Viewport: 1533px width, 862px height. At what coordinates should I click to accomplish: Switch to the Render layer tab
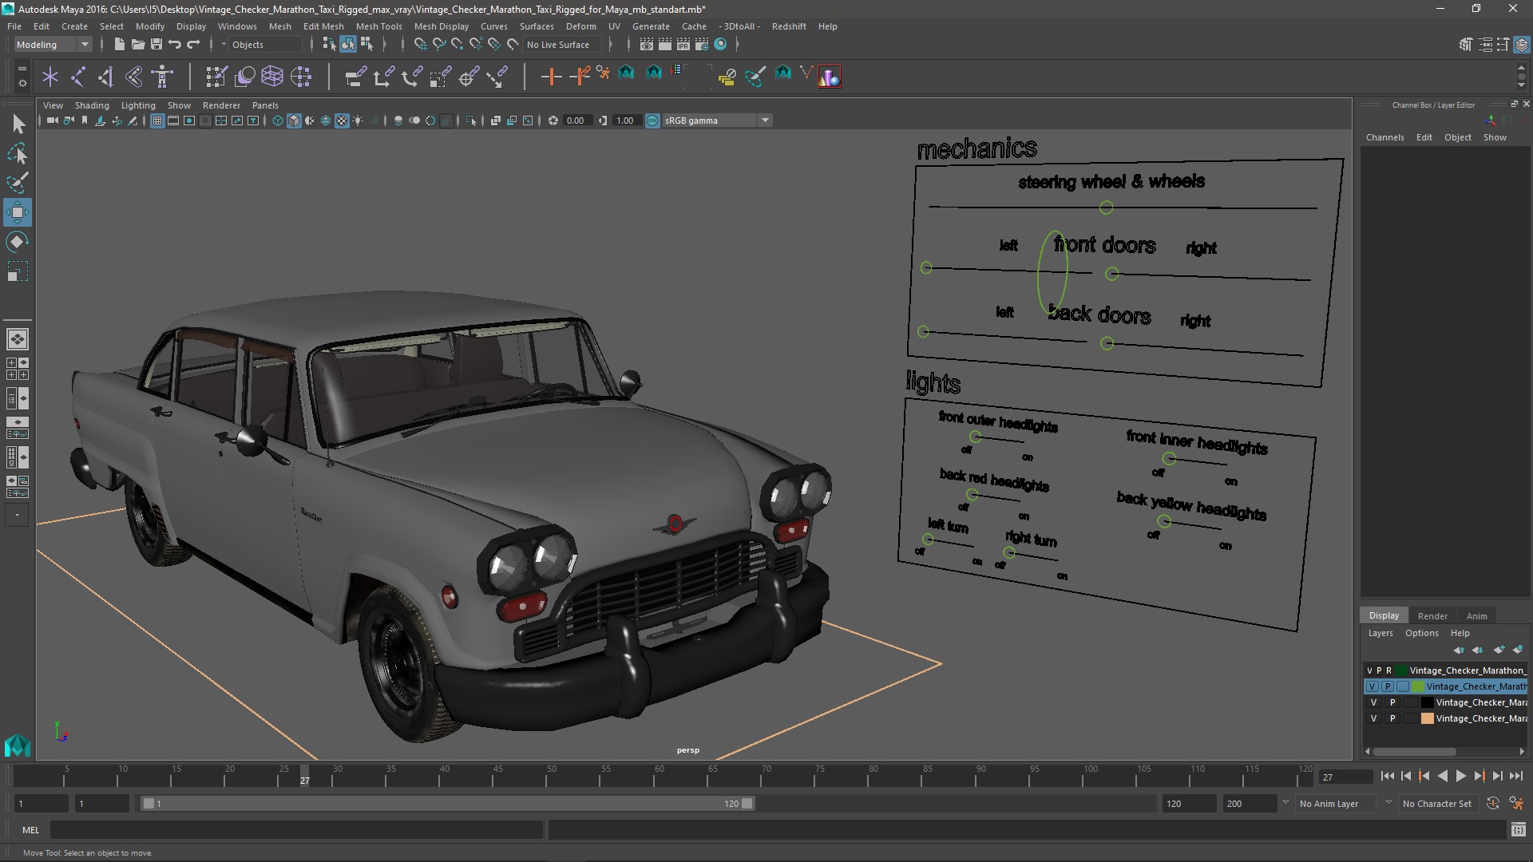click(x=1432, y=616)
